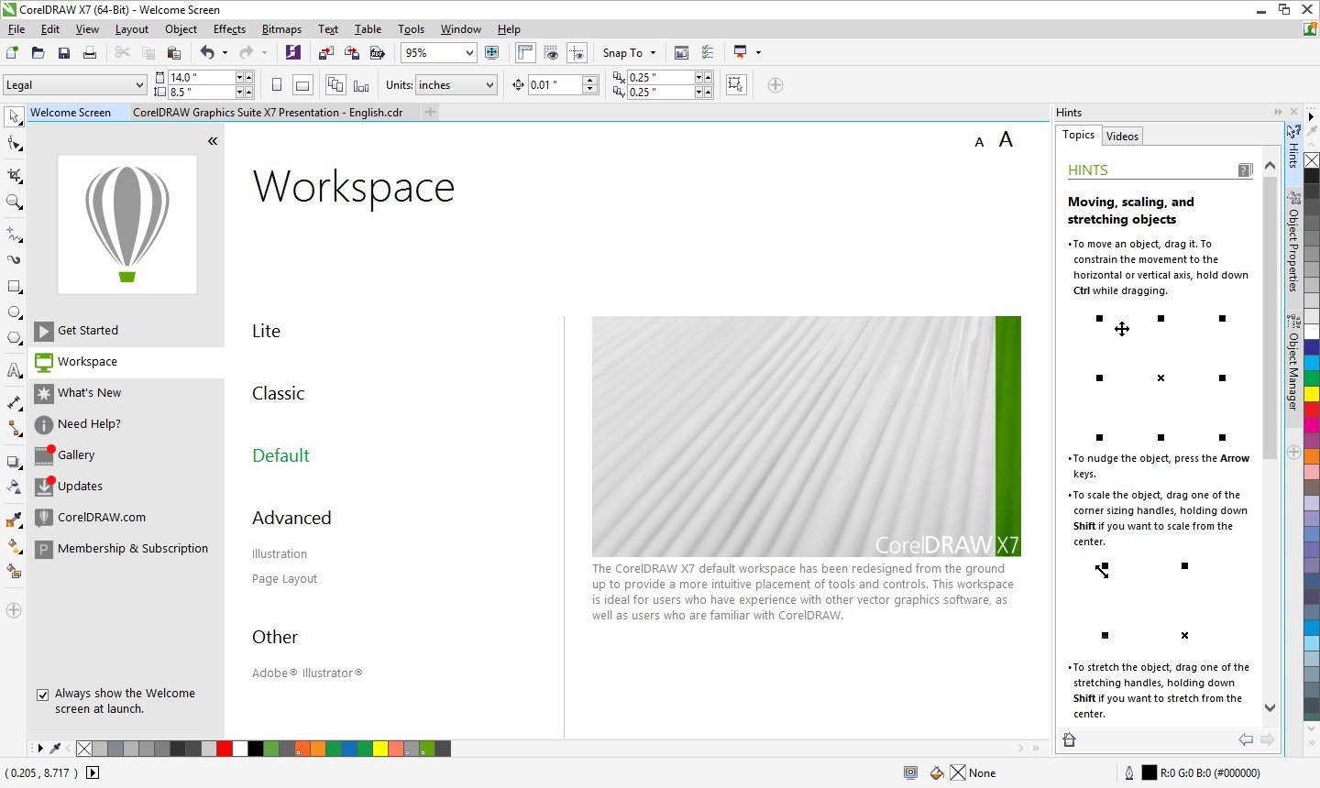
Task: Select the Rectangle tool
Action: [14, 286]
